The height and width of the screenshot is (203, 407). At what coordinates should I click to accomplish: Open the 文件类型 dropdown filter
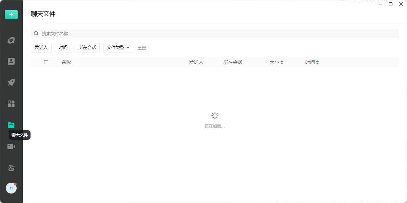(118, 48)
